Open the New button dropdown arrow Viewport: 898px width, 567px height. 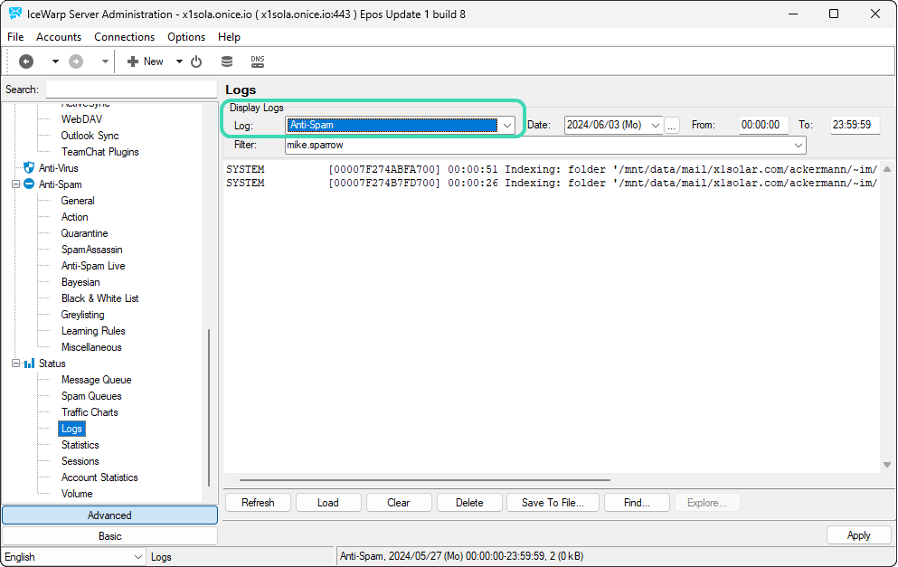click(179, 61)
